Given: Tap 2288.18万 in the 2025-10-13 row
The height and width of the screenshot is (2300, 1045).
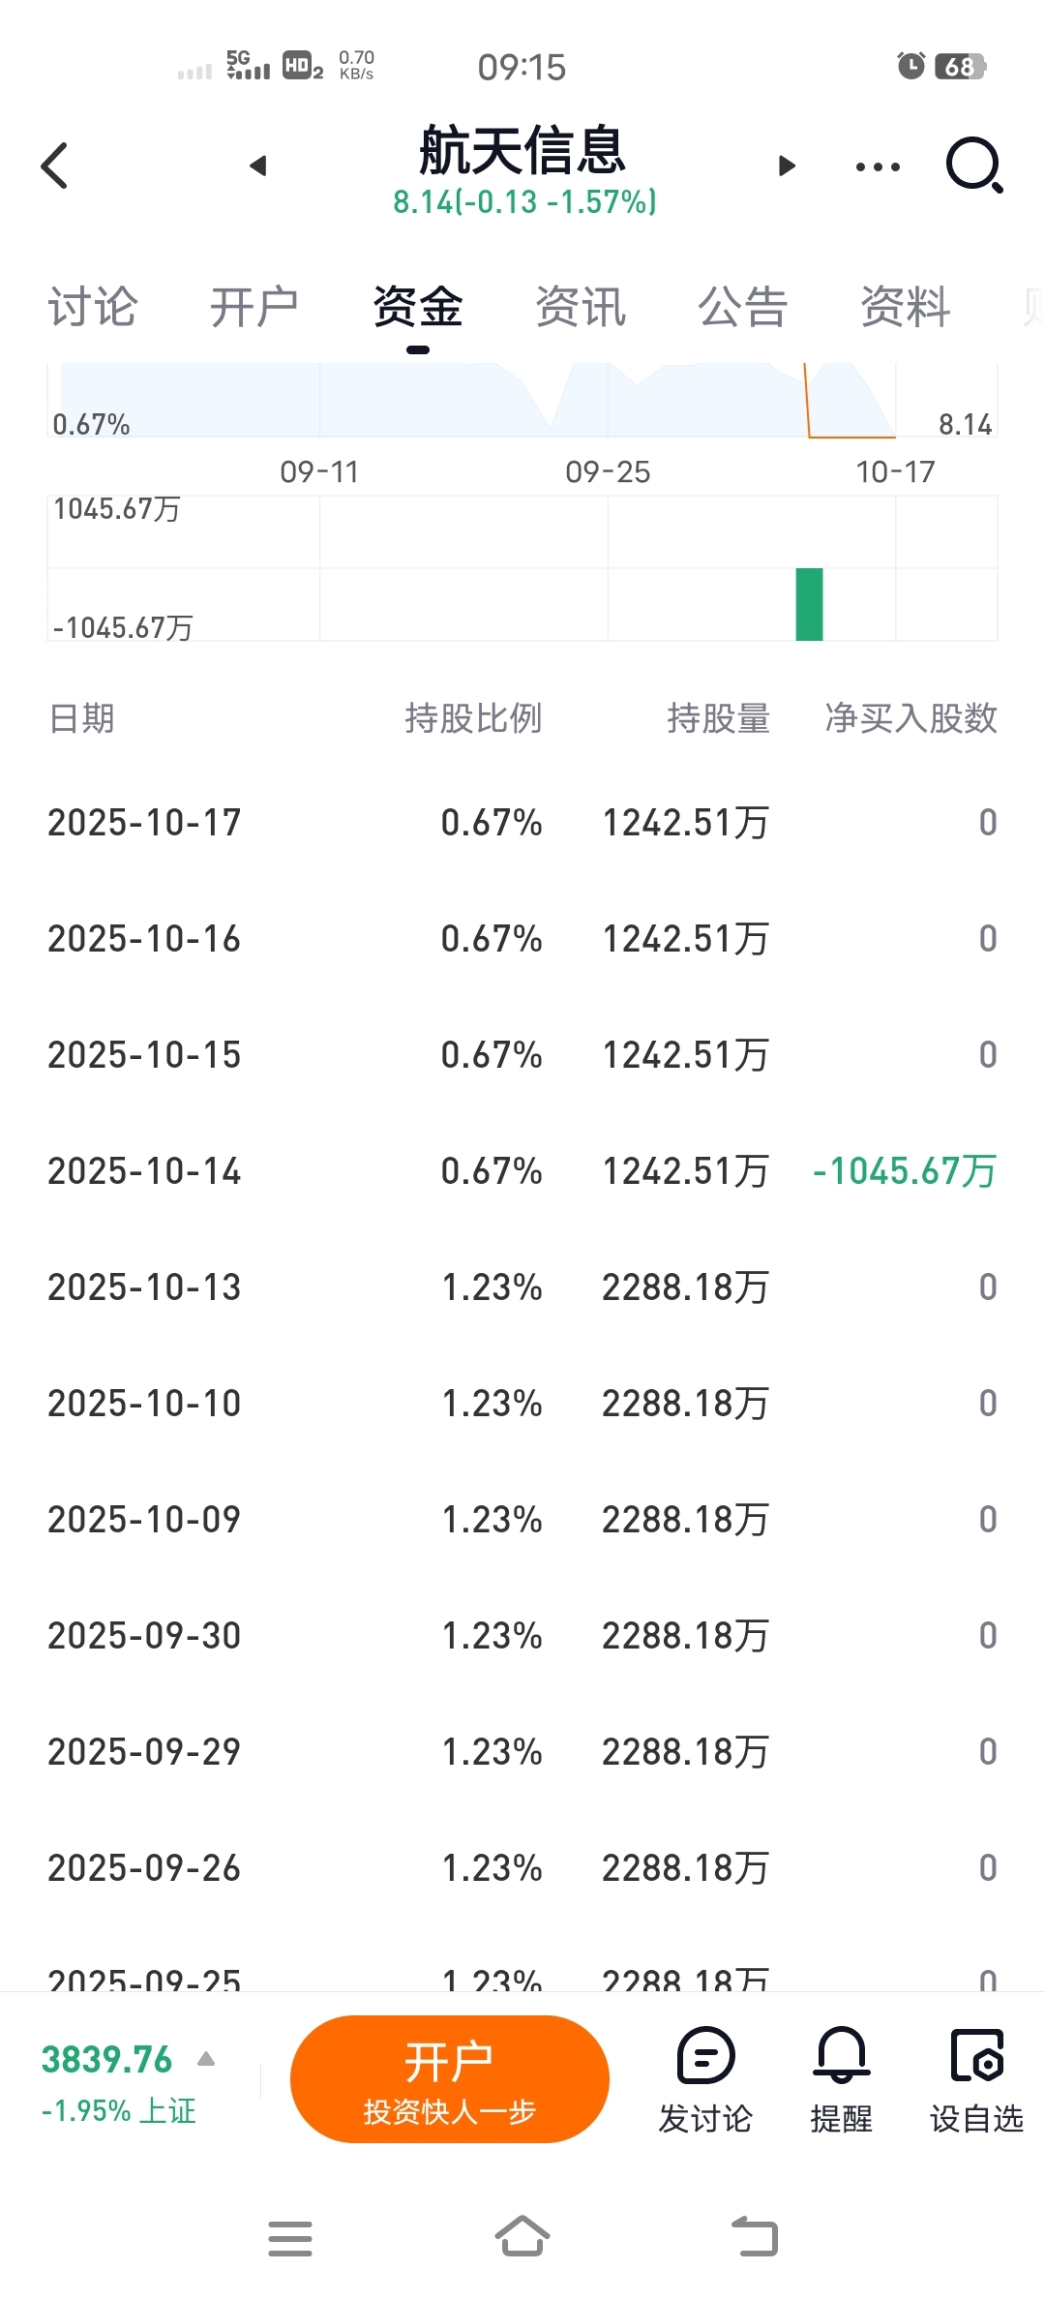Looking at the screenshot, I should tap(686, 1287).
